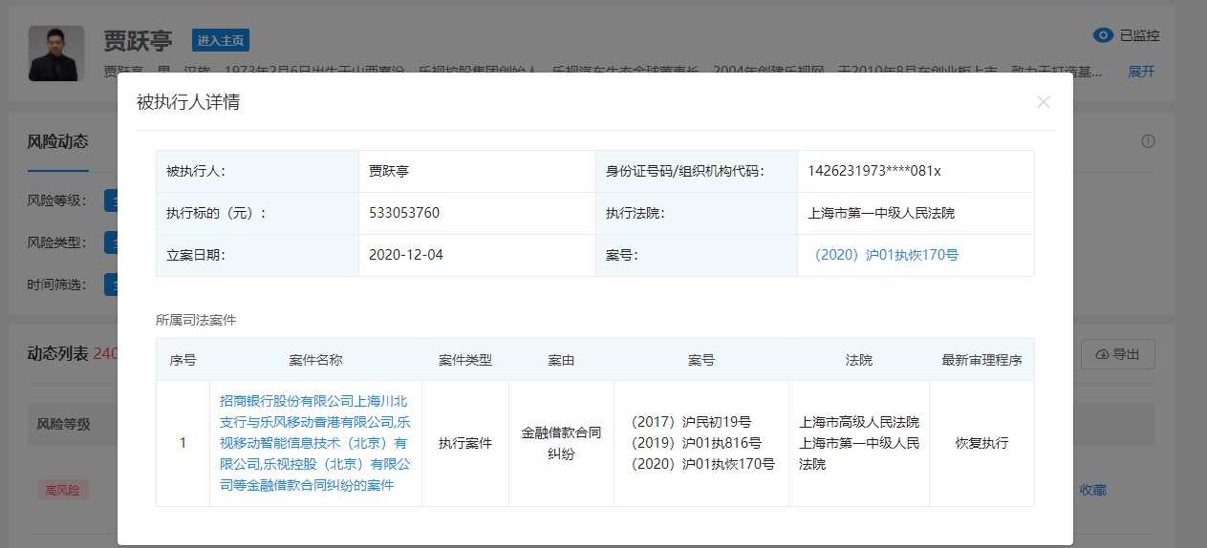This screenshot has width=1207, height=548.
Task: Click the 恢复执行 cell in table
Action: point(981,443)
